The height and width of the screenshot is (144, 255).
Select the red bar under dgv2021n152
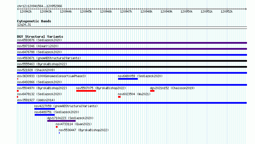click(x=152, y=91)
